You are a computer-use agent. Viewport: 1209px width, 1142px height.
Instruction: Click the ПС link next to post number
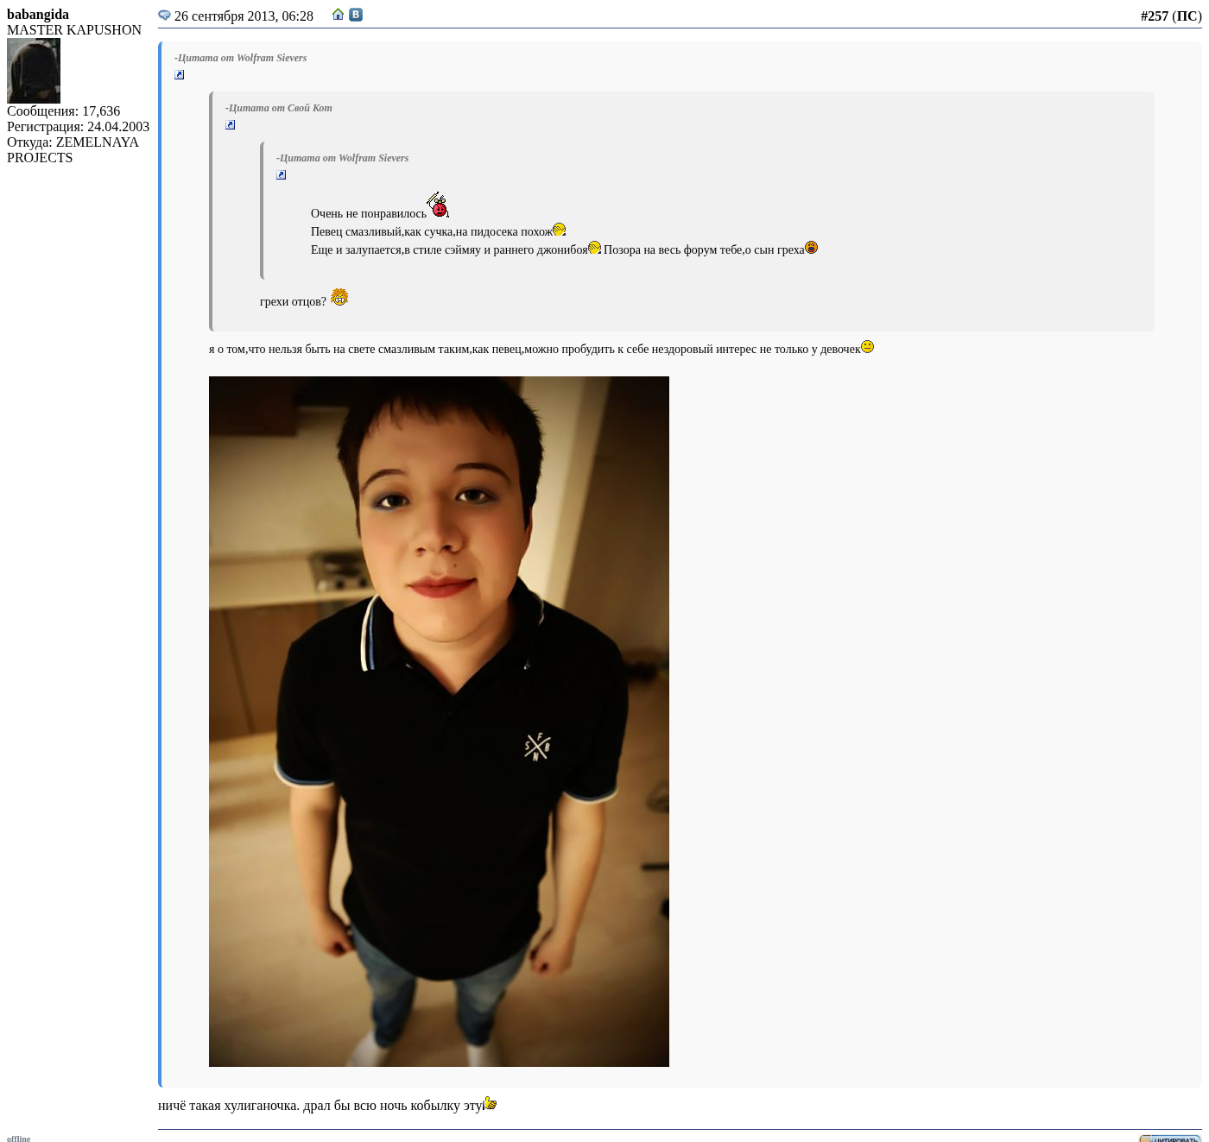point(1187,16)
